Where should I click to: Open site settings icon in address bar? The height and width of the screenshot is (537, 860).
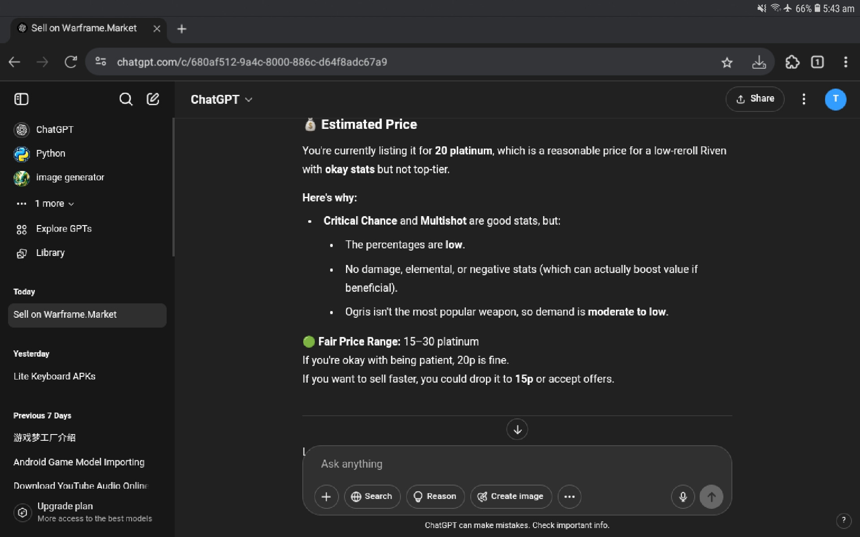101,62
